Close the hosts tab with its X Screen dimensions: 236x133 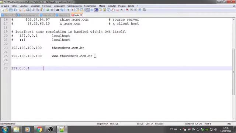click(x=81, y=15)
